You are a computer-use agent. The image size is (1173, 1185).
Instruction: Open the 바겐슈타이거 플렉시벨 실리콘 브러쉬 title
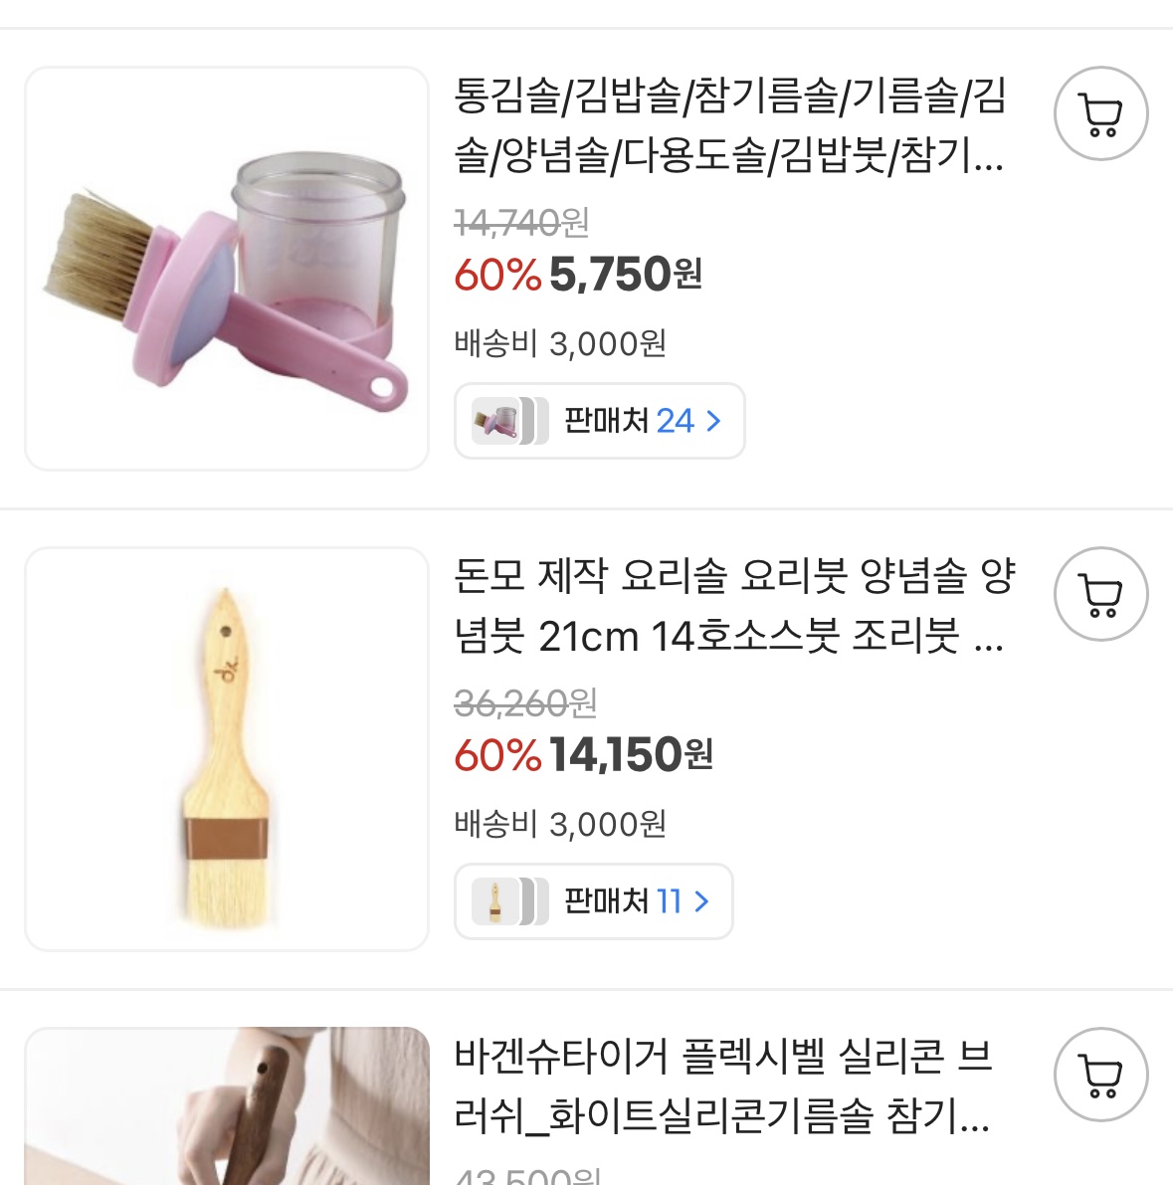pyautogui.click(x=723, y=1086)
